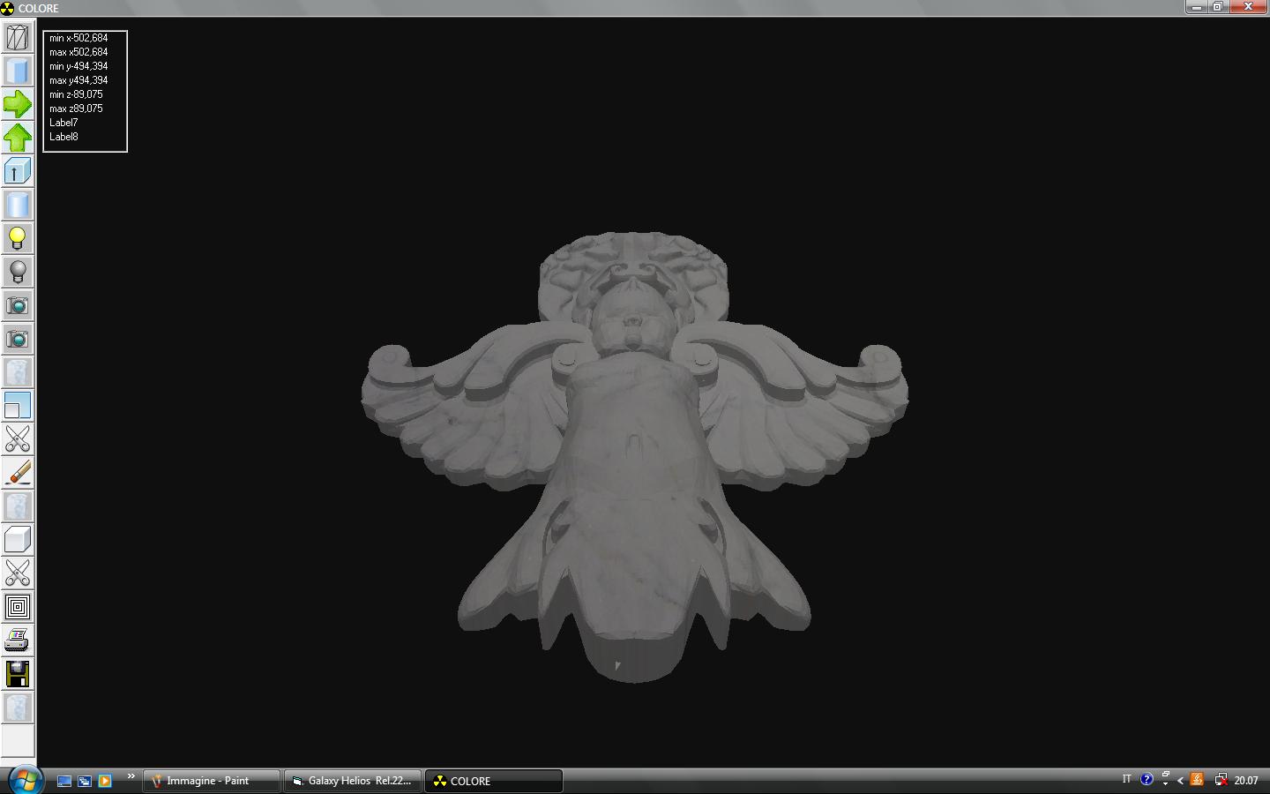Click the marble block icon below the paintbrush
1270x794 pixels.
[18, 506]
